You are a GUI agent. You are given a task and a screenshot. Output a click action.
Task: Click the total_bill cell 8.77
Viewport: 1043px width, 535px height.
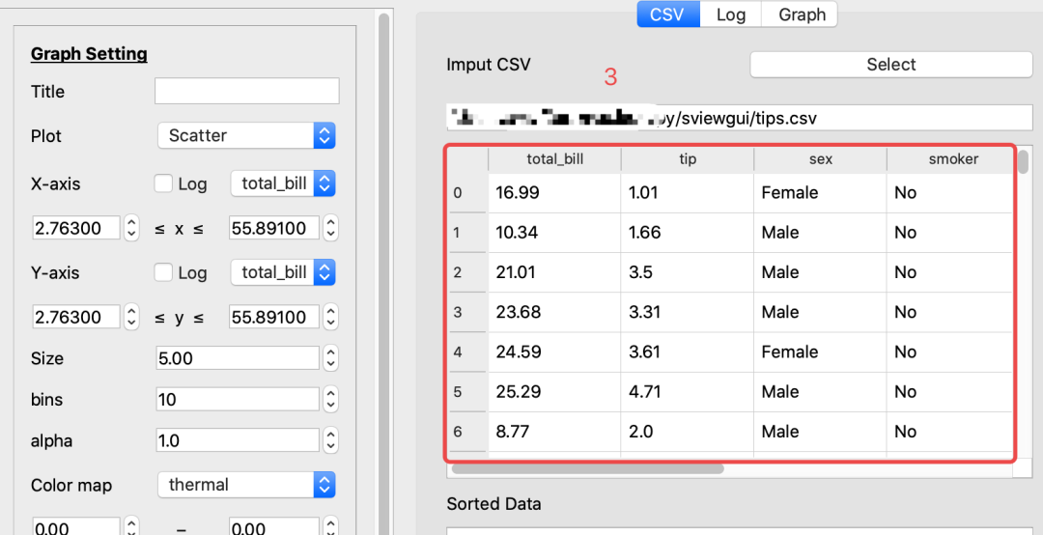click(554, 432)
